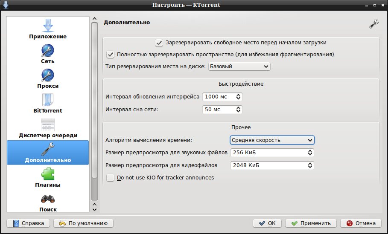Open the Плагины puzzle piece page
The width and height of the screenshot is (388, 234).
48,177
